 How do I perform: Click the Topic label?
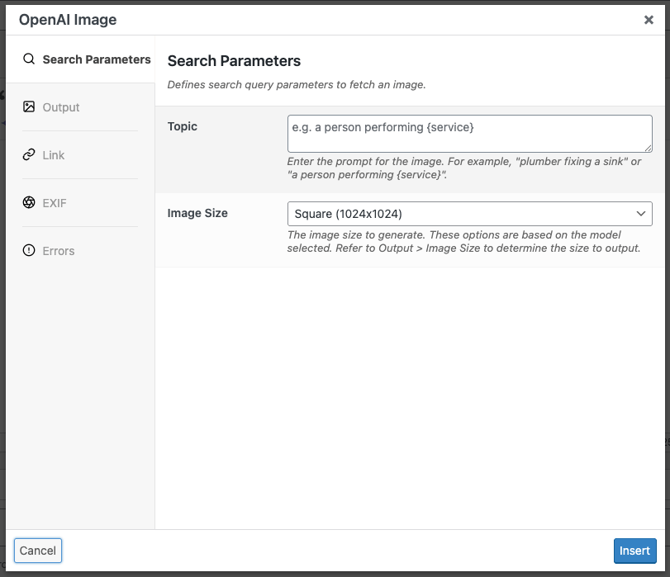tap(182, 126)
